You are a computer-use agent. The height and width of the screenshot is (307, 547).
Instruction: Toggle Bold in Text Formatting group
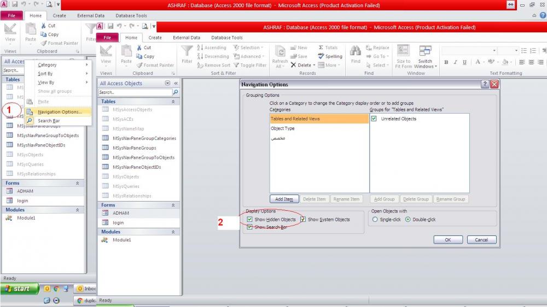[446, 62]
